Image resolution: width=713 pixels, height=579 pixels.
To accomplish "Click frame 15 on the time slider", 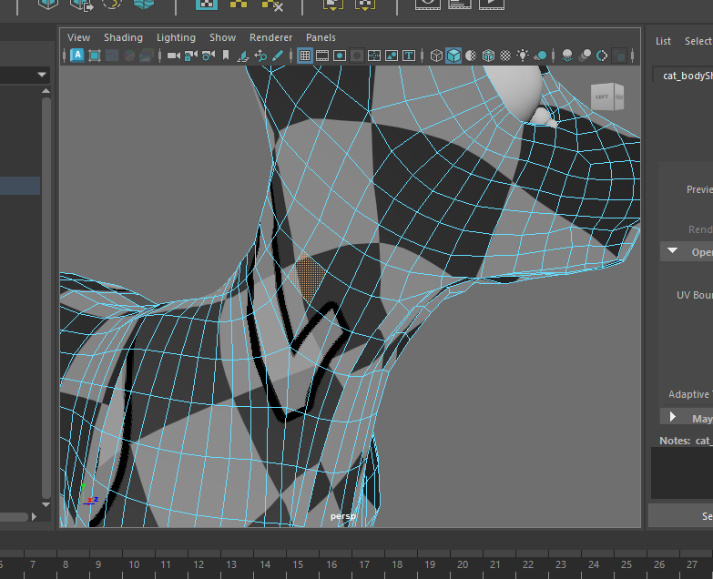I will point(298,564).
